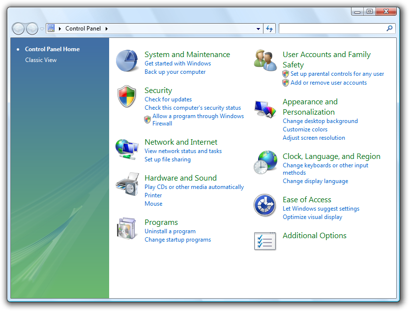Click the Additional Options checklist icon
409x311 pixels.
click(265, 241)
